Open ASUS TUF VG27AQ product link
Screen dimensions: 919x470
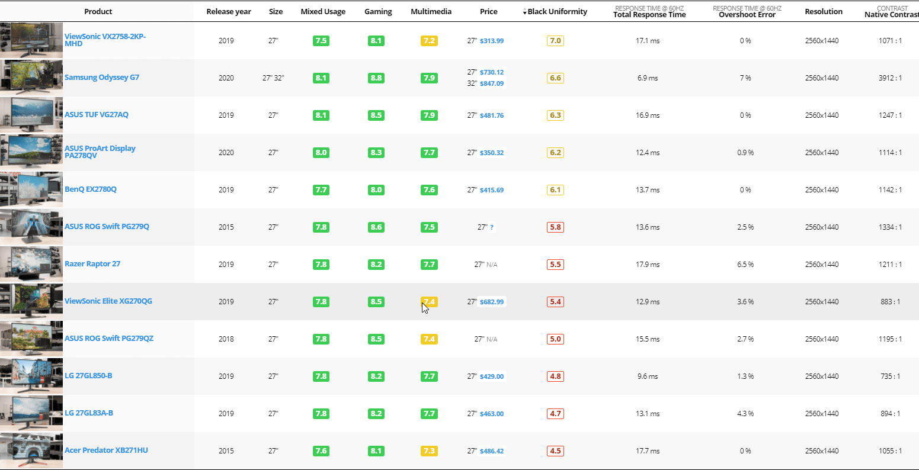97,115
